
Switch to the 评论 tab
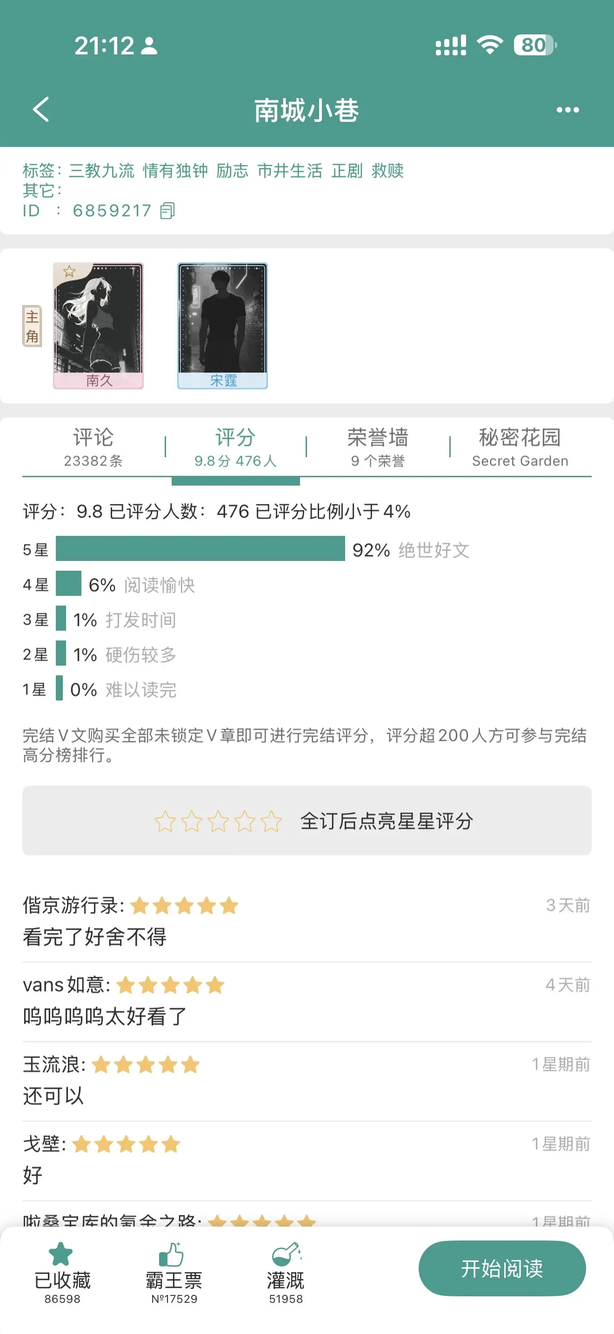pos(93,447)
